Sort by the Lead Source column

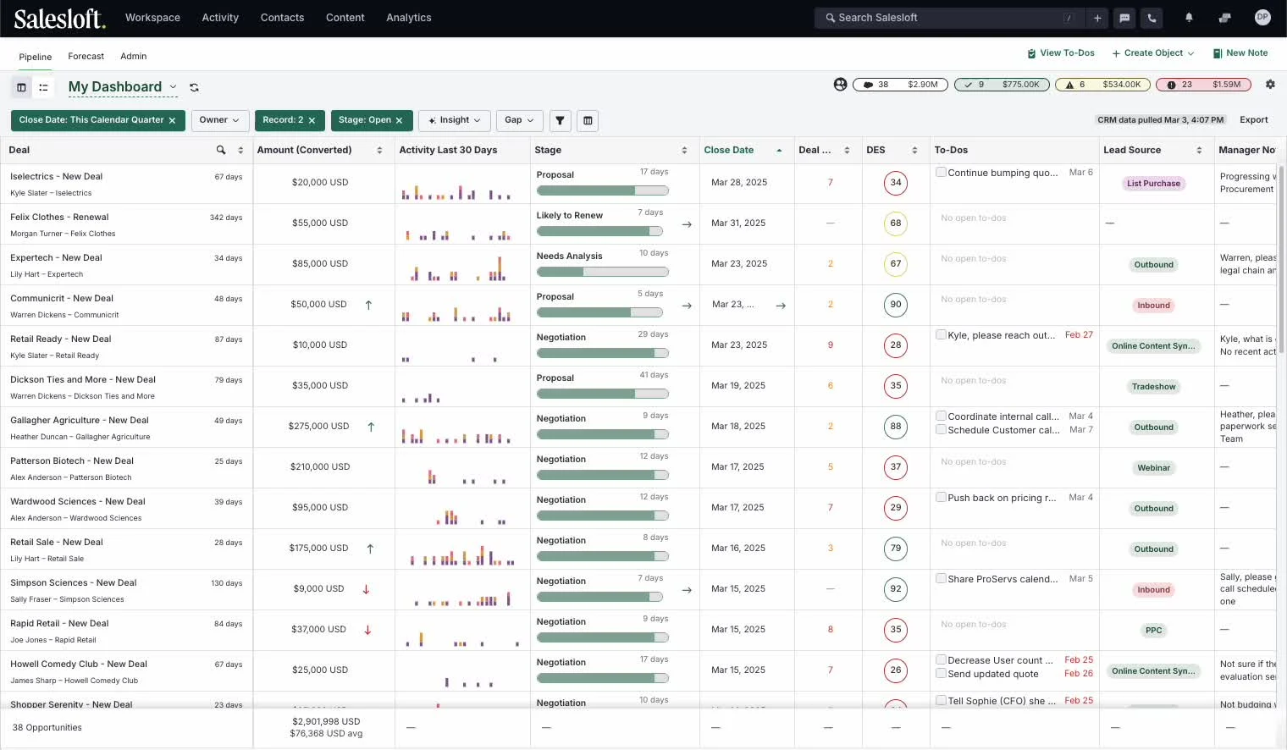coord(1199,150)
